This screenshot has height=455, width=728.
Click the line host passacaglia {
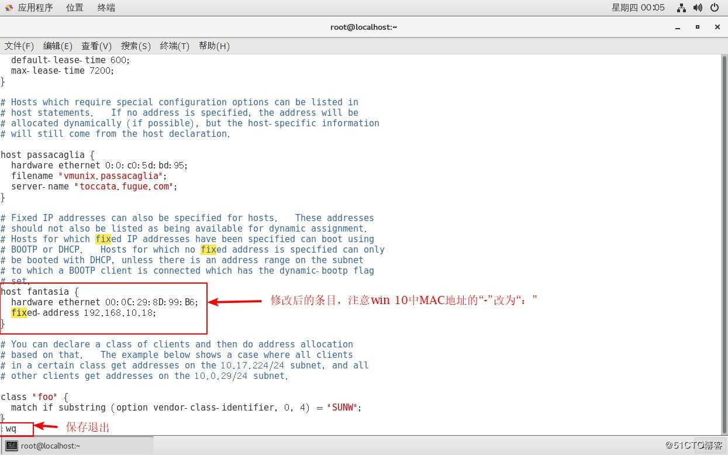[47, 154]
